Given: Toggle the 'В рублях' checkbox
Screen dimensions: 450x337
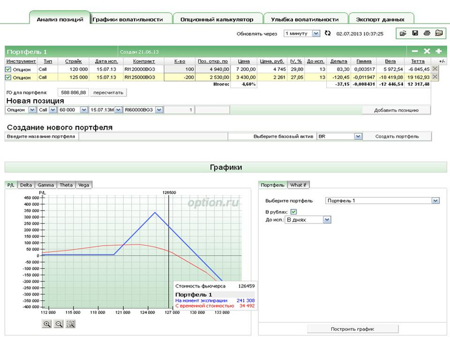Looking at the screenshot, I should tap(293, 212).
